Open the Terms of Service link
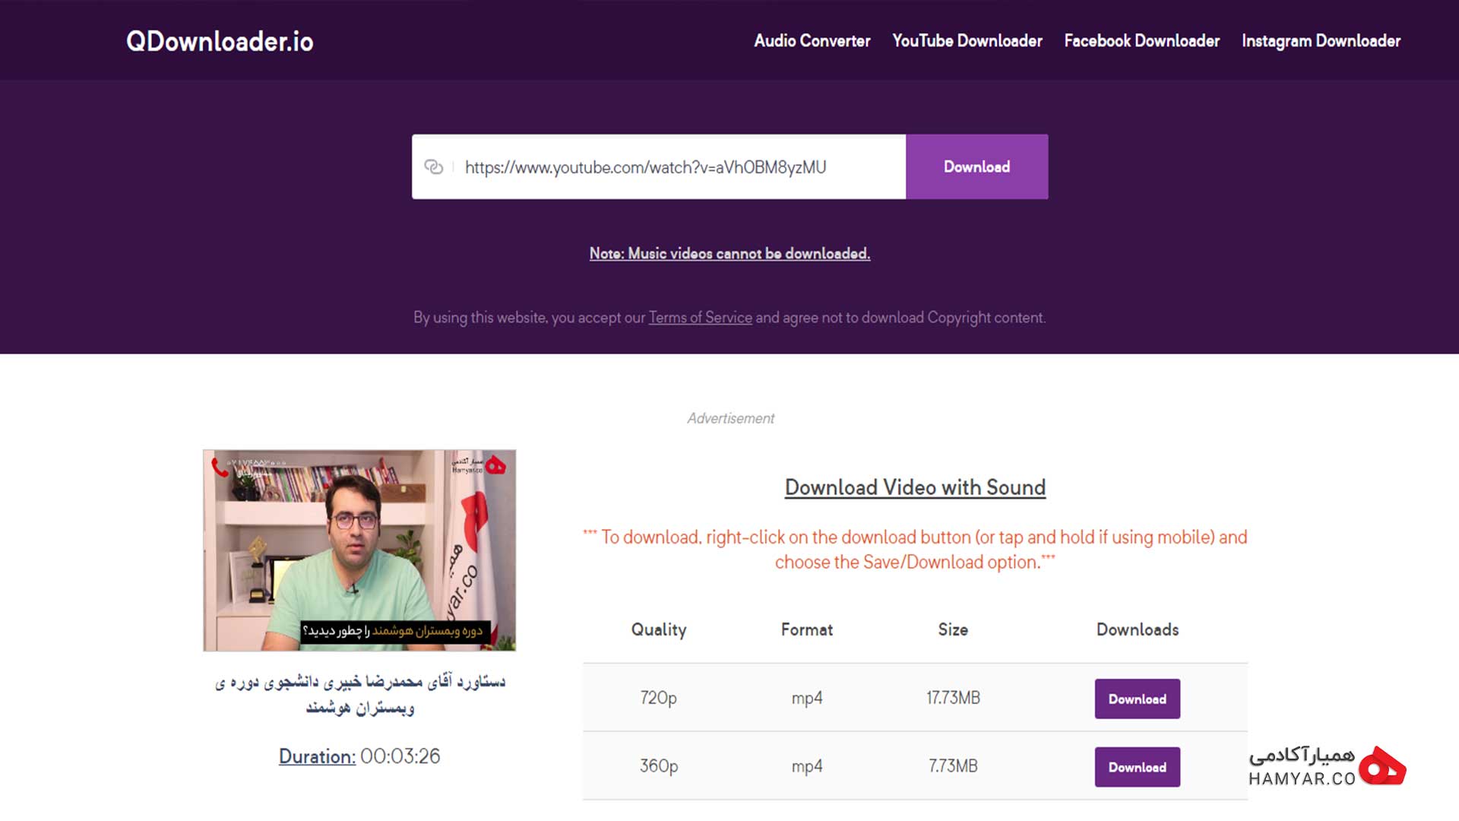1459x821 pixels. click(700, 318)
